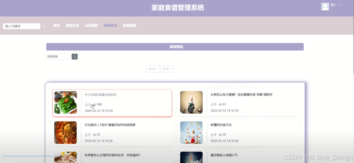
Task: Click green vegetable dish thumbnail
Action: pyautogui.click(x=66, y=102)
